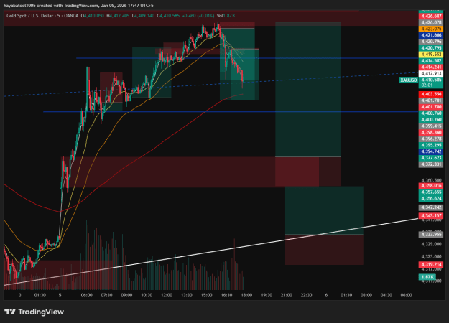The height and width of the screenshot is (323, 449).
Task: Click the orange 4,423.075 price label
Action: click(x=431, y=29)
